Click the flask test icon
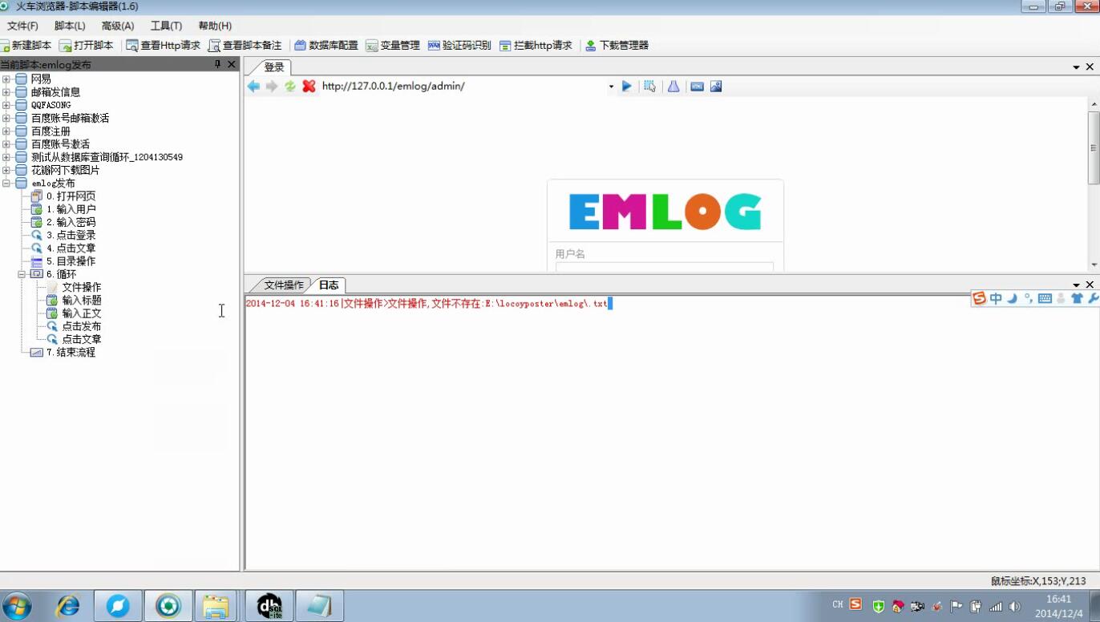1100x622 pixels. coord(673,86)
